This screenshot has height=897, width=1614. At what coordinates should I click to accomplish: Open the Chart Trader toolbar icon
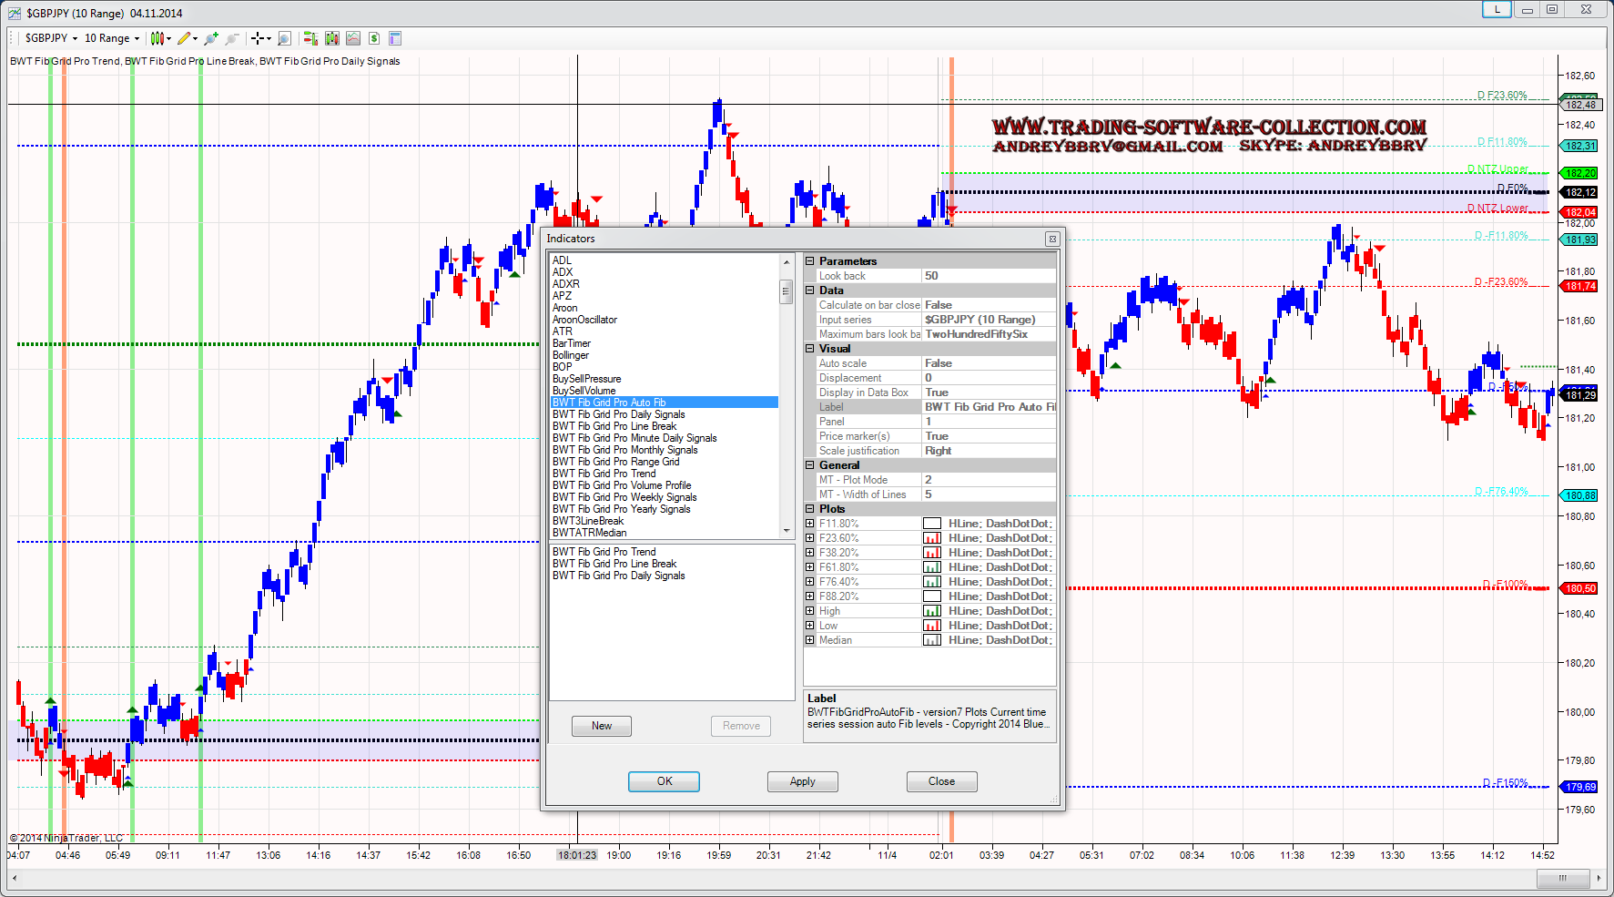point(310,38)
